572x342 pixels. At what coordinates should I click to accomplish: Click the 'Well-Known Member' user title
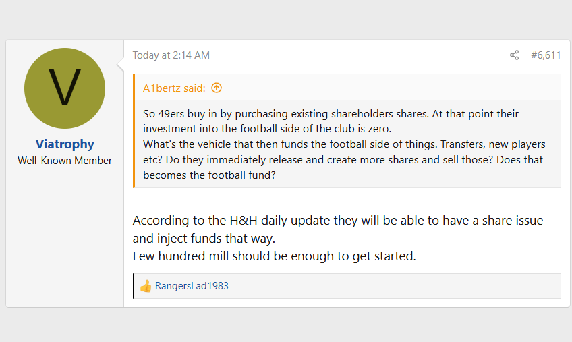tap(65, 161)
